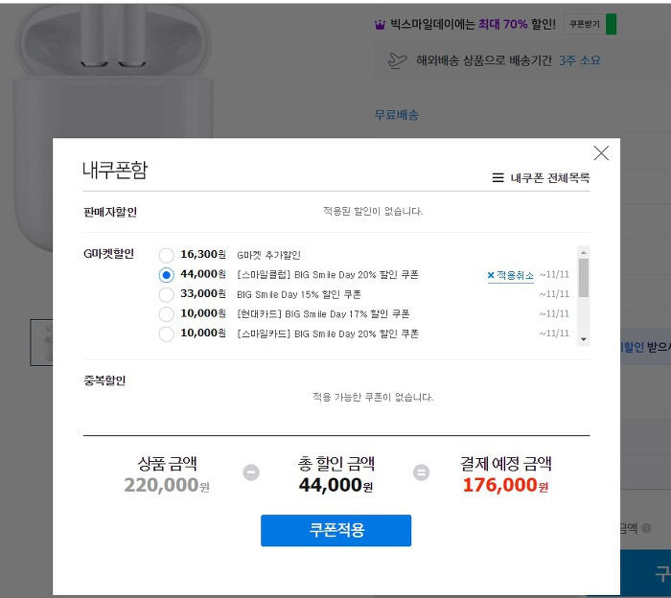Click the 쿠폰받기 button in banner
Screen dimensions: 671x598
pyautogui.click(x=585, y=24)
